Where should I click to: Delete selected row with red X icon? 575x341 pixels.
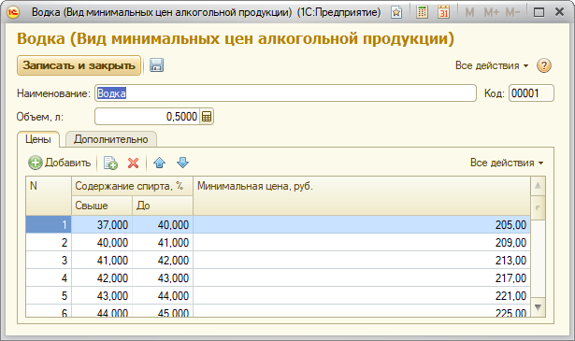click(133, 163)
